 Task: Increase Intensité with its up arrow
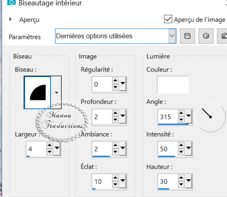point(181,145)
